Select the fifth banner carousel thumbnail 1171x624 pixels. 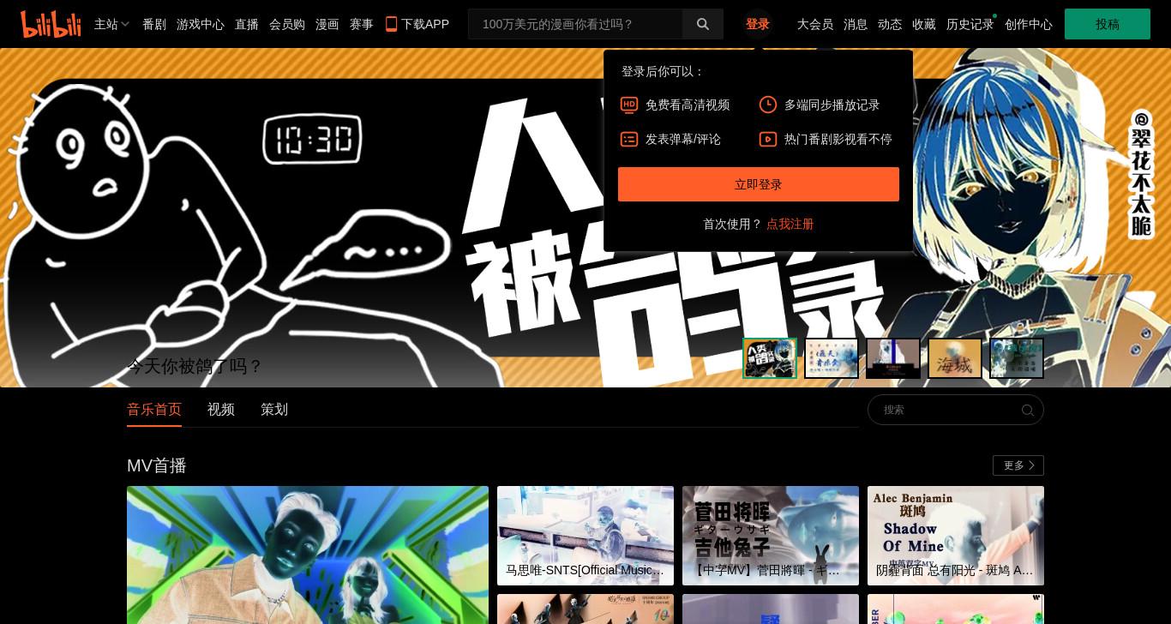pyautogui.click(x=1017, y=358)
